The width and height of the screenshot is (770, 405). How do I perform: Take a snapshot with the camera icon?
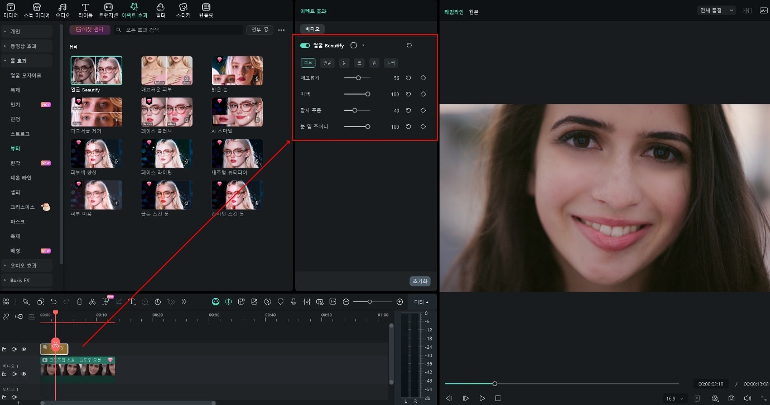click(731, 398)
